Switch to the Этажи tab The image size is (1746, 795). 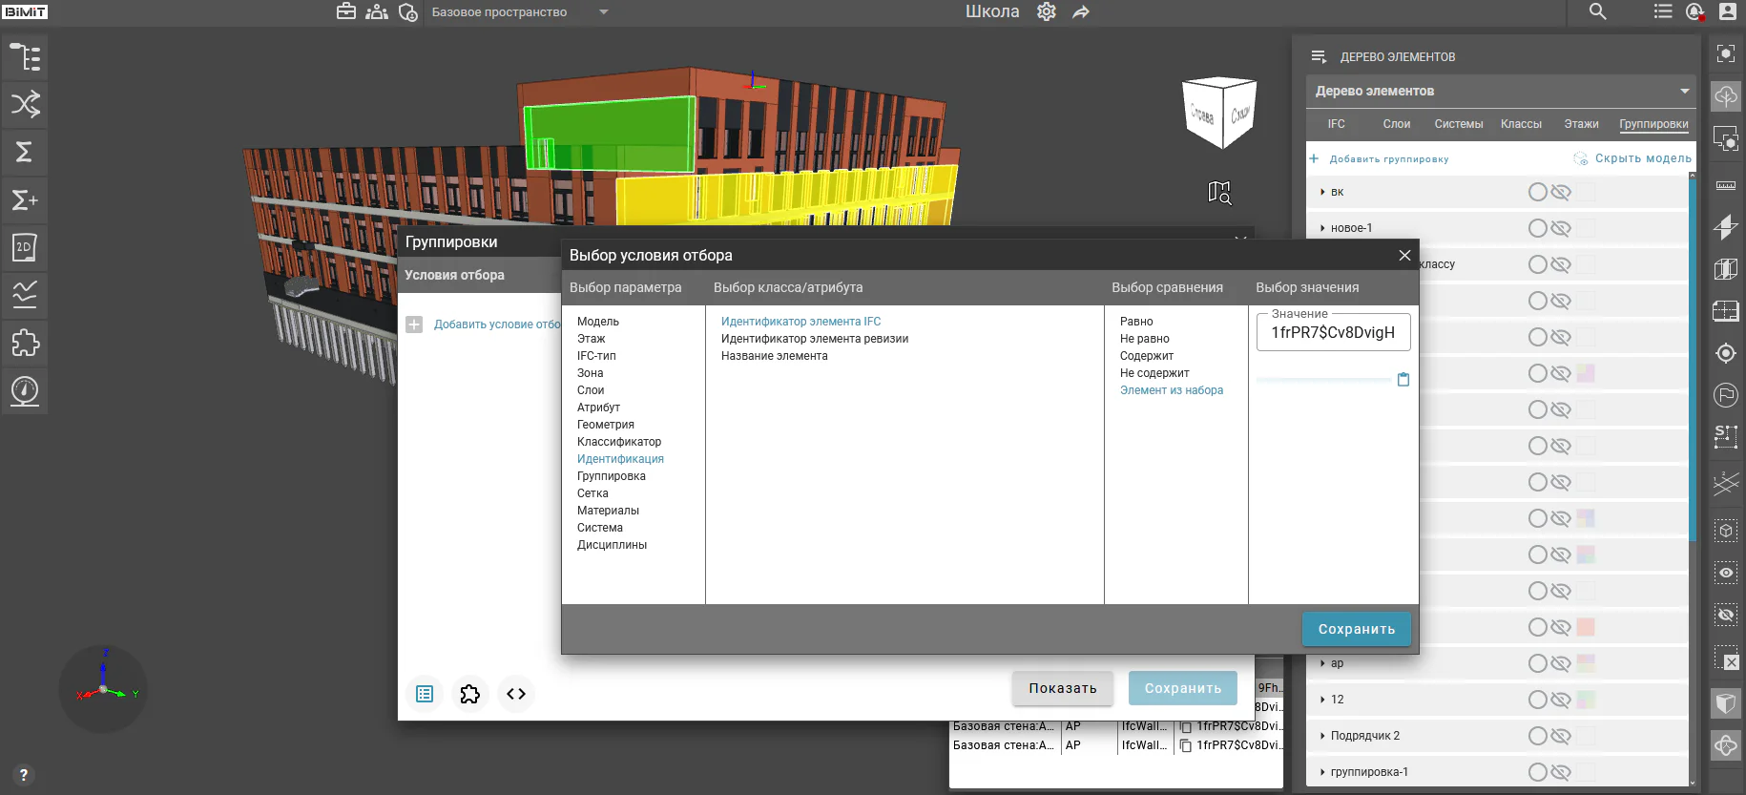(x=1581, y=124)
